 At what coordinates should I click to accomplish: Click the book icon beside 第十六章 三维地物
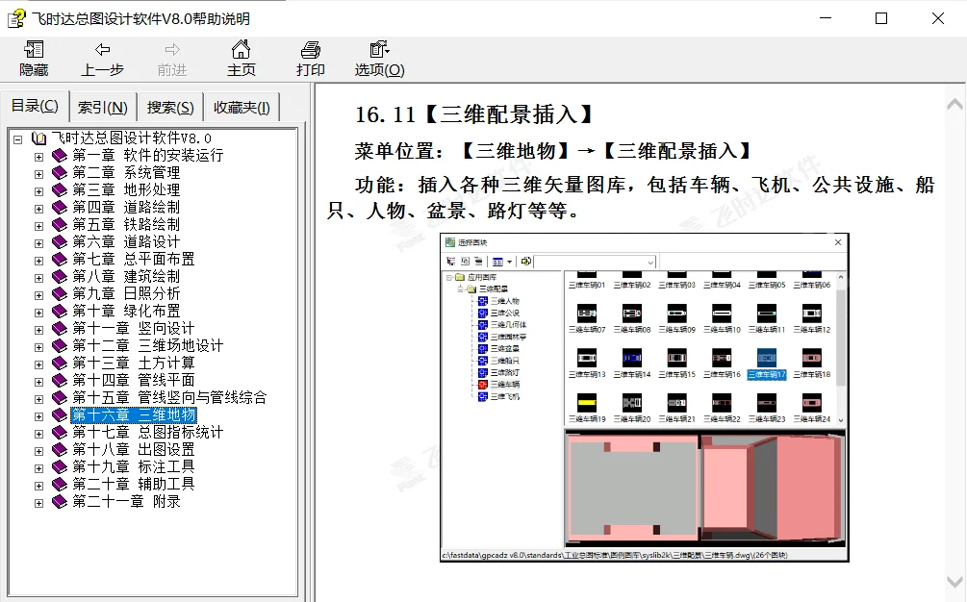pos(57,414)
